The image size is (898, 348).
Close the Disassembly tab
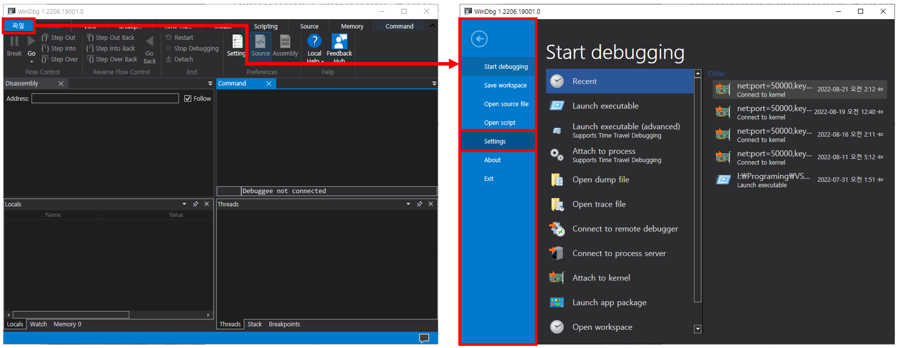pos(61,83)
